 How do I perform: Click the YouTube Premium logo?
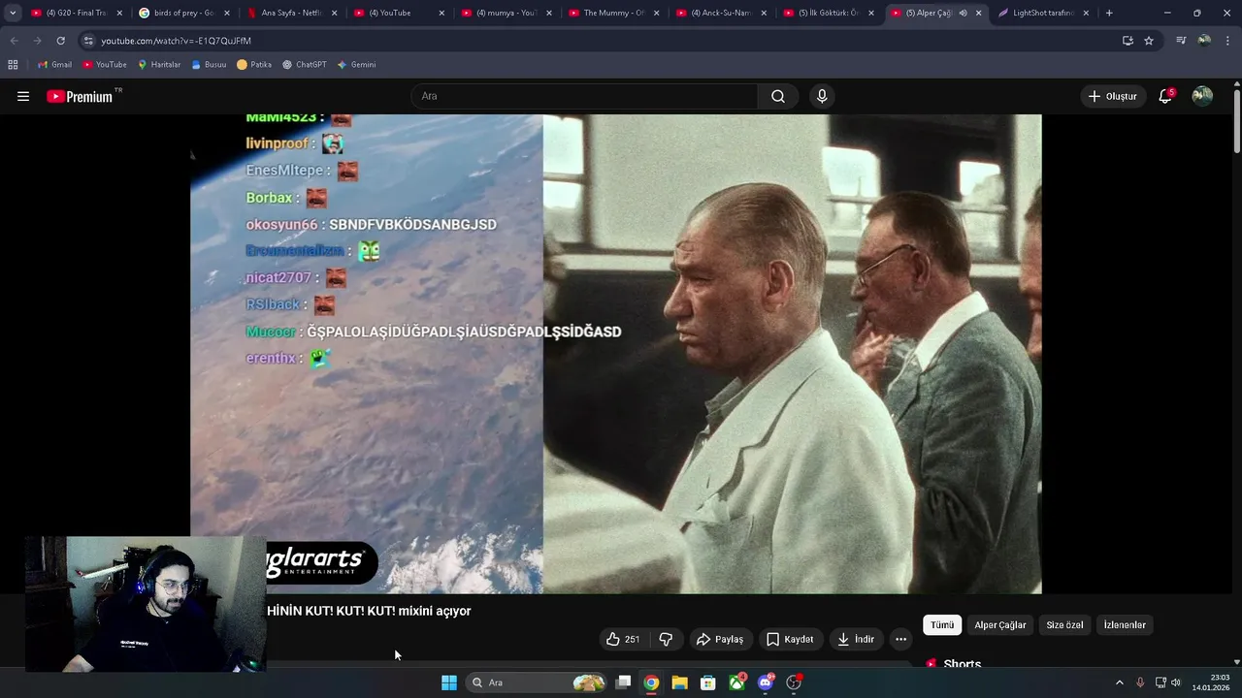tap(83, 96)
